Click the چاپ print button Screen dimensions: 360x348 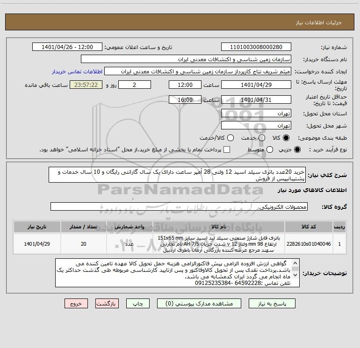coord(138,304)
